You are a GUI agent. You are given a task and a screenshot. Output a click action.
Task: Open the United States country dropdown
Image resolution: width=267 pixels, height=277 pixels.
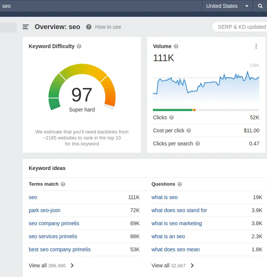227,6
